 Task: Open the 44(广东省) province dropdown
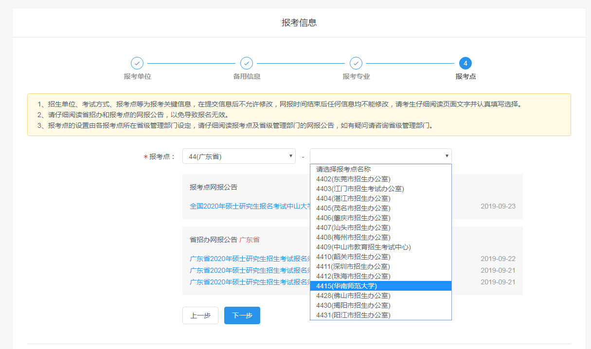(238, 156)
